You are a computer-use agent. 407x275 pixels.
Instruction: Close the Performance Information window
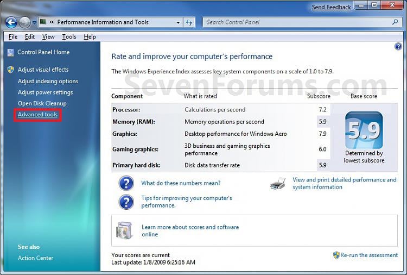(x=392, y=5)
